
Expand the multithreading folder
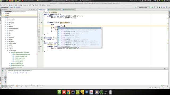pyautogui.click(x=6, y=43)
